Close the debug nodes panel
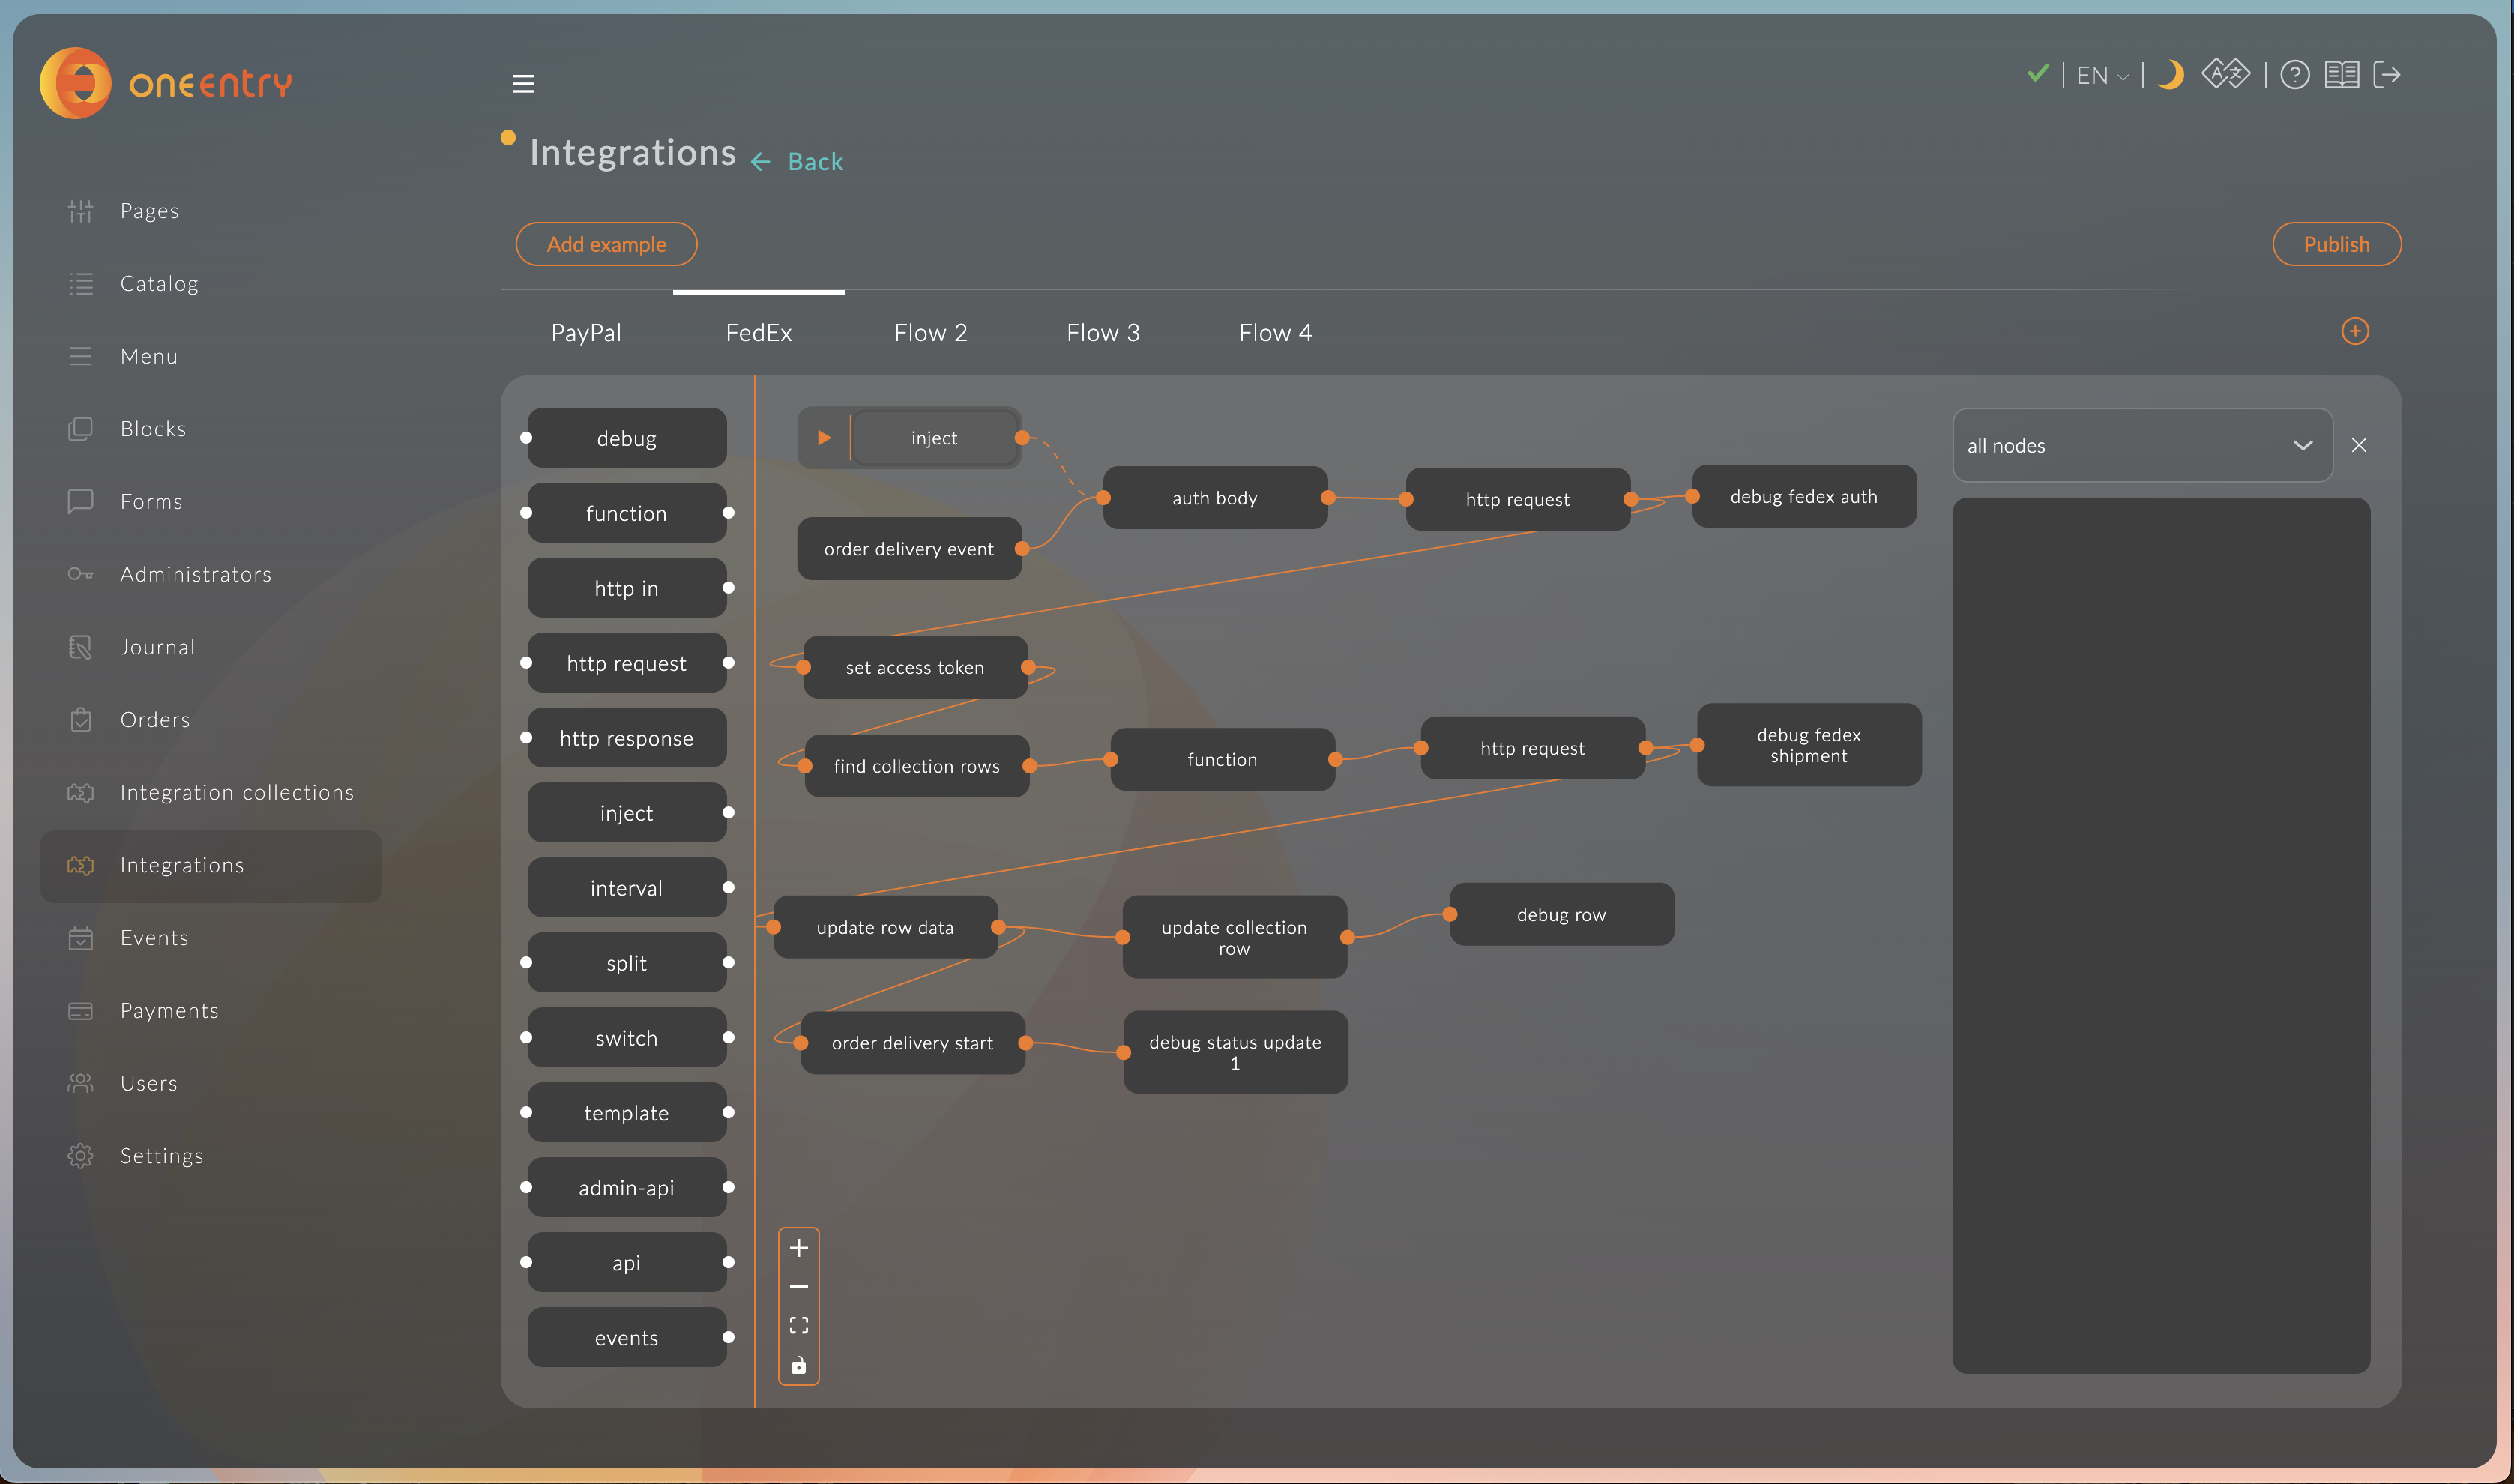Screen dimensions: 2514x1484 [2359, 446]
